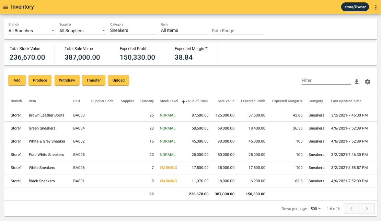The image size is (381, 221).
Task: Select the Brown Leather Boots row
Action: click(46, 115)
